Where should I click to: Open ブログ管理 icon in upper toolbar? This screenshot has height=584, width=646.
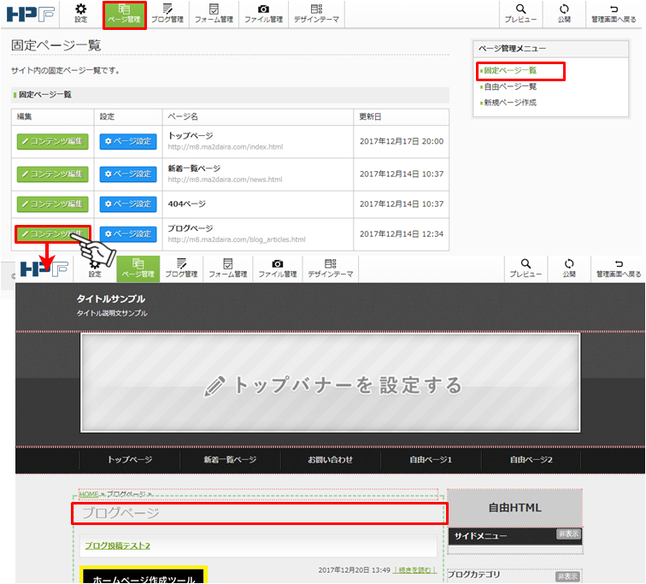pos(167,13)
